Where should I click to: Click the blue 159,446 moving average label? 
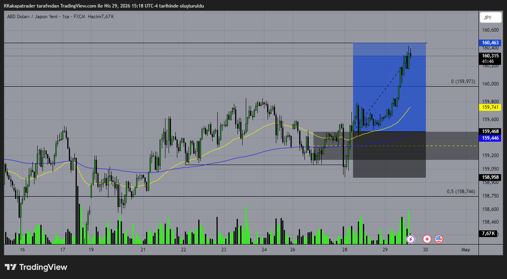[x=490, y=138]
